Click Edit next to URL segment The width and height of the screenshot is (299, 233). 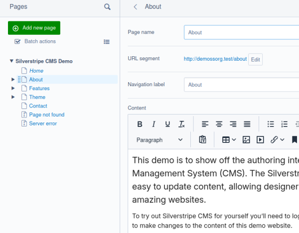click(x=255, y=59)
